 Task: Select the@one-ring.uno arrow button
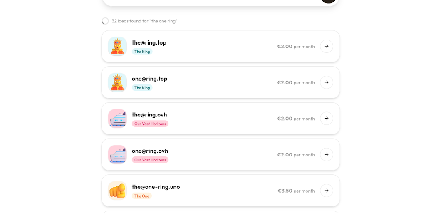point(327,191)
